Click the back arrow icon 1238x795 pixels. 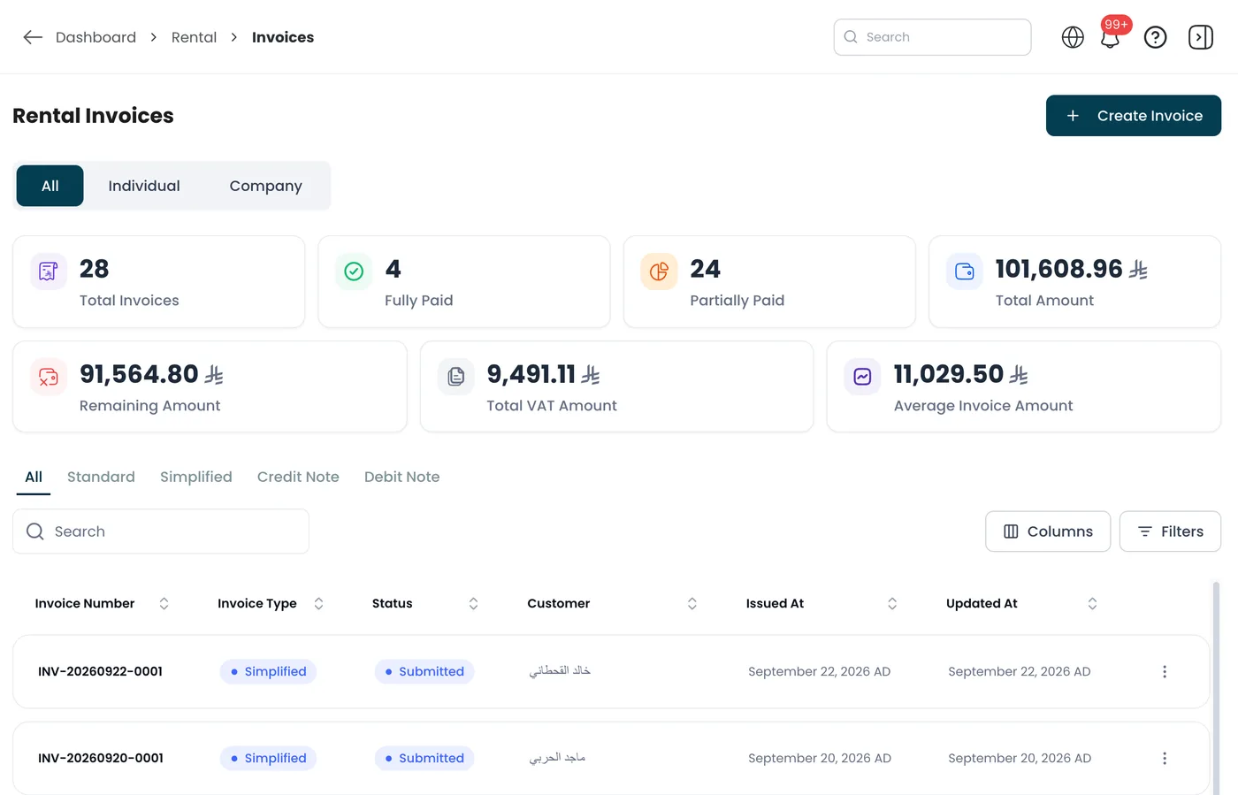[33, 37]
